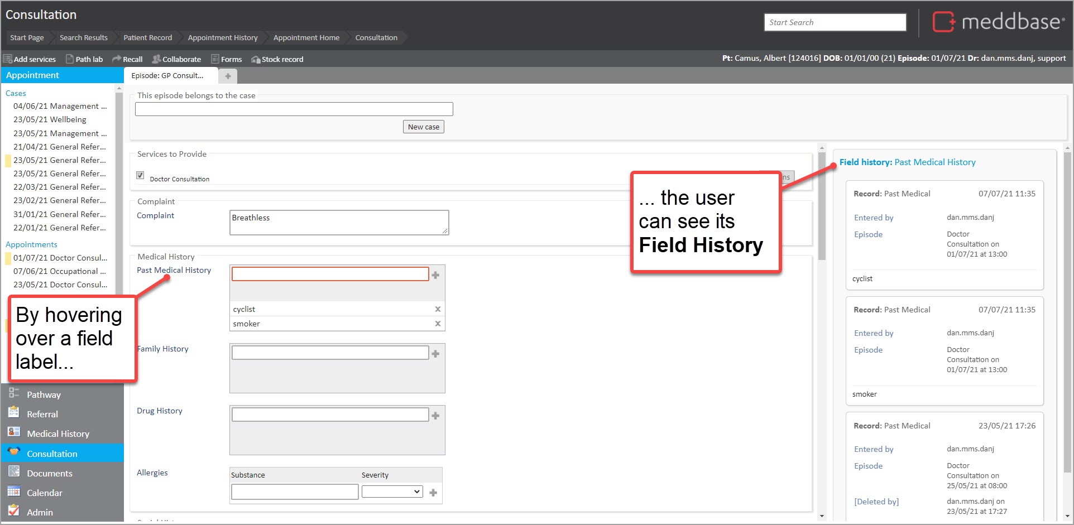The image size is (1074, 525).
Task: Click the Add services toolbar icon
Action: [8, 59]
